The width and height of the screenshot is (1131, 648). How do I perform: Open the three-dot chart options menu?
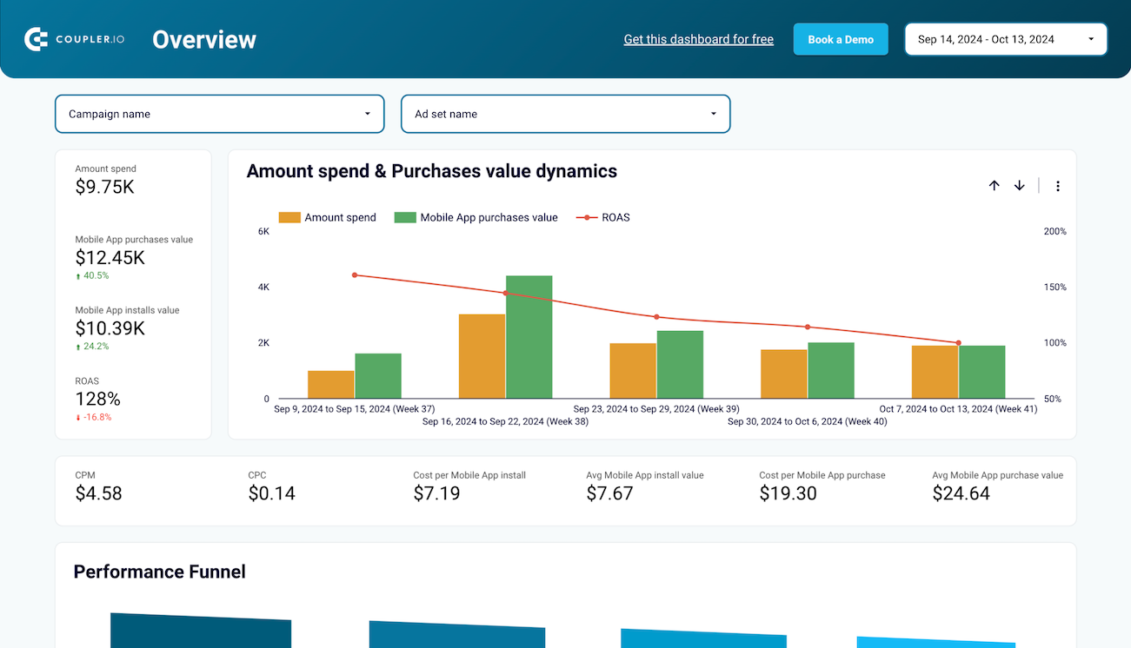(x=1057, y=185)
